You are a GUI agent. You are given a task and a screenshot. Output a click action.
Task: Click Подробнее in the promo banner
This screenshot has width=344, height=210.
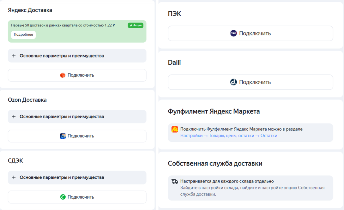click(x=24, y=35)
